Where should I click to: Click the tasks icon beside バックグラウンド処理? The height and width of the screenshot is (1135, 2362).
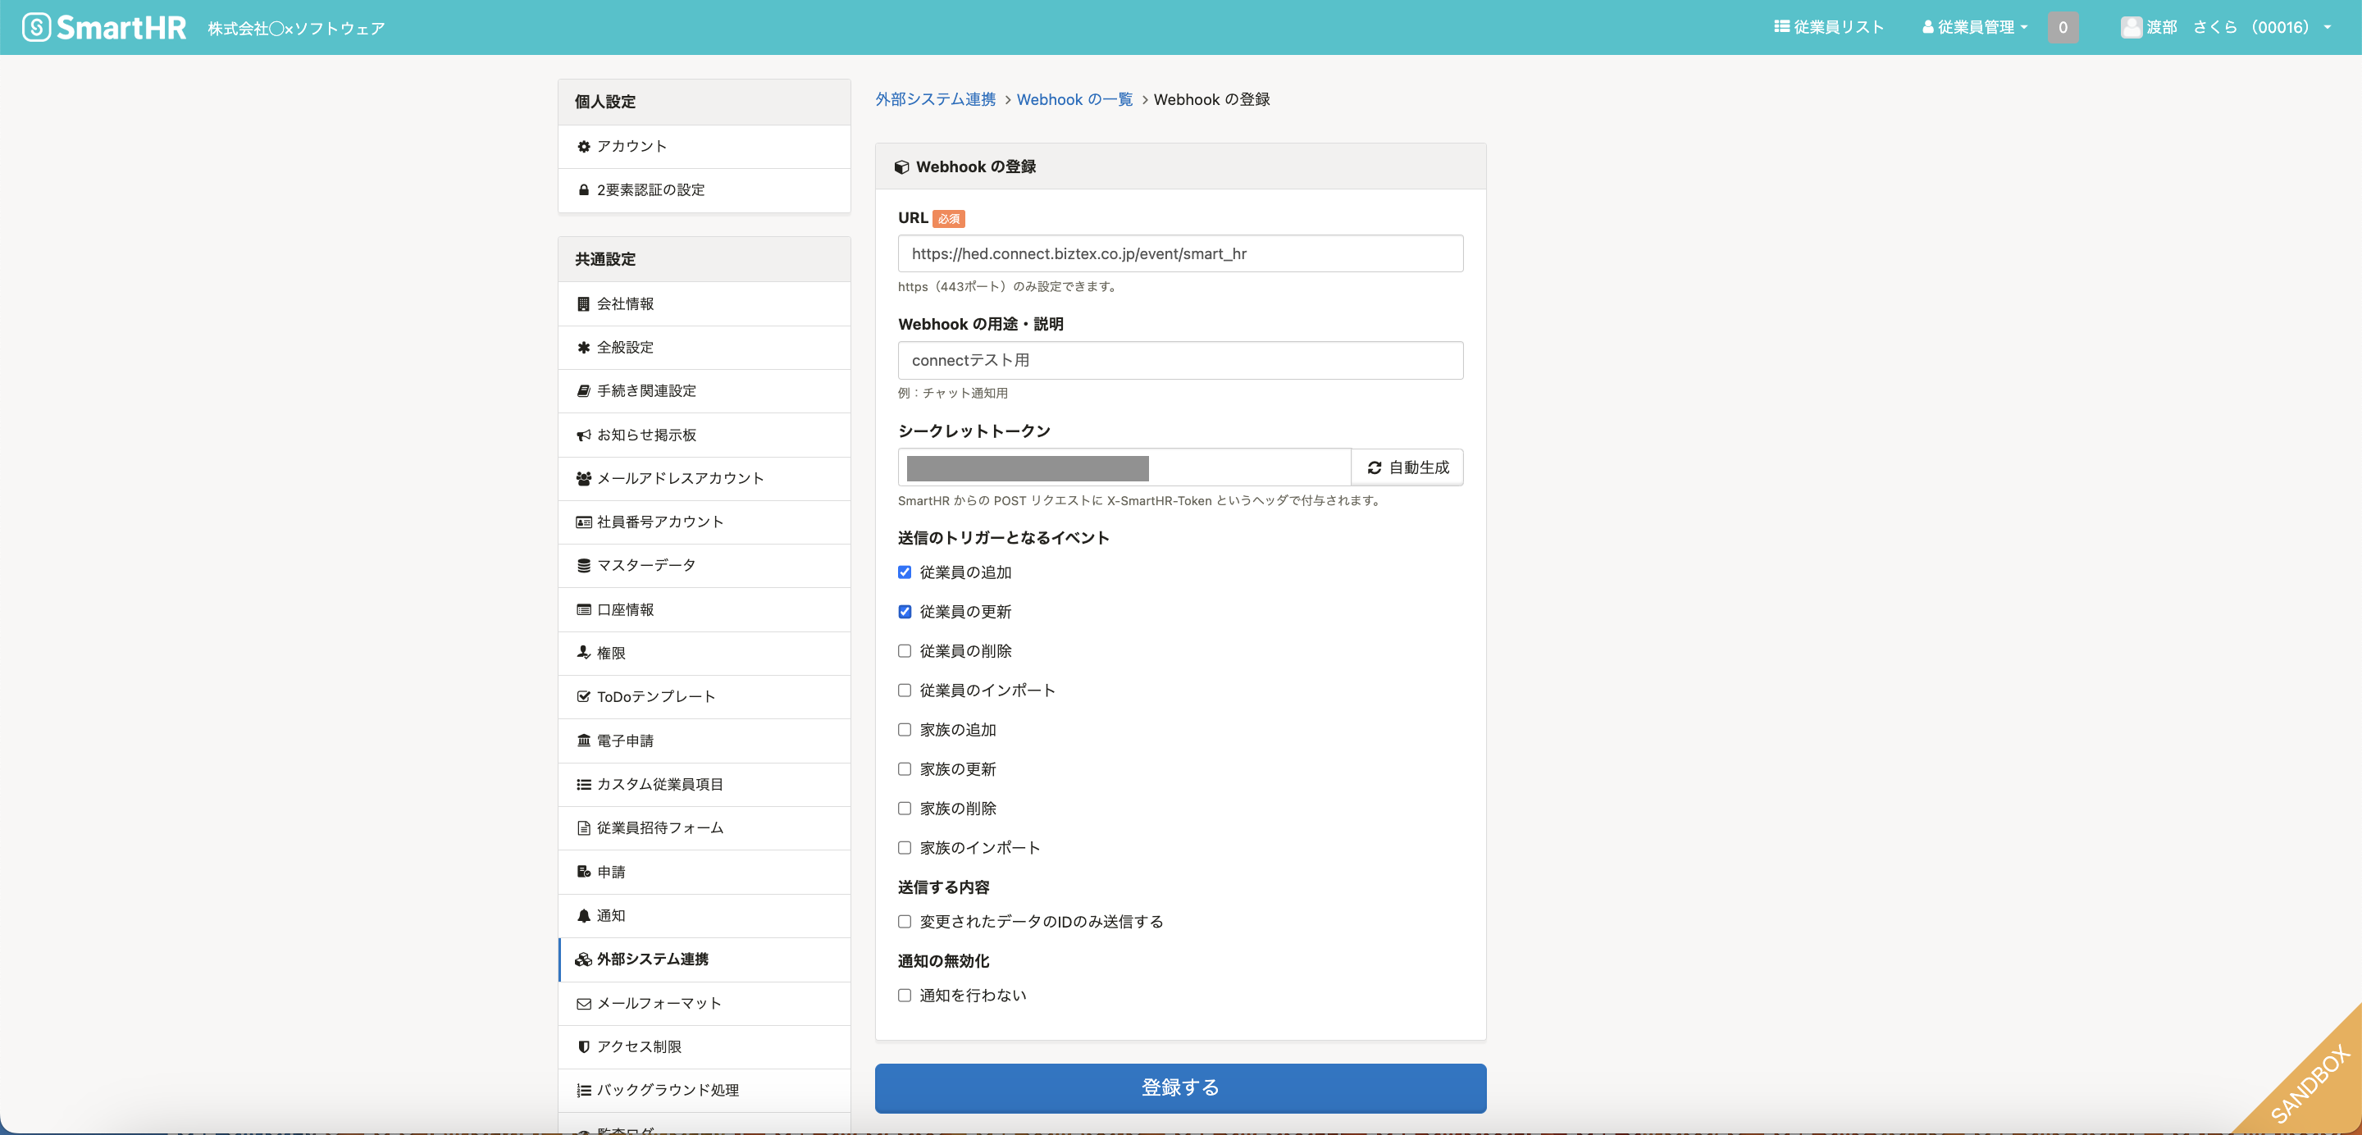click(x=583, y=1090)
